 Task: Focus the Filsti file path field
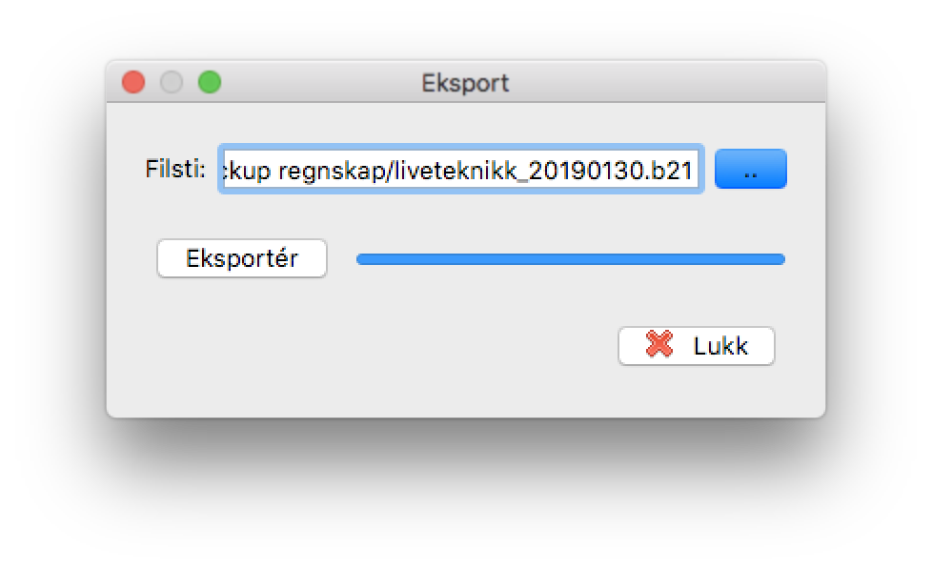click(x=461, y=170)
